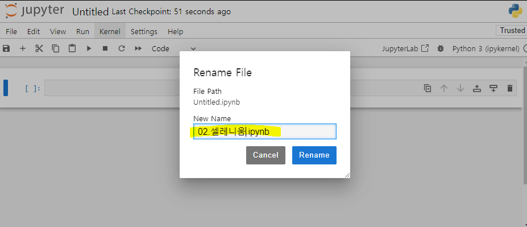Open the View menu

(x=58, y=32)
